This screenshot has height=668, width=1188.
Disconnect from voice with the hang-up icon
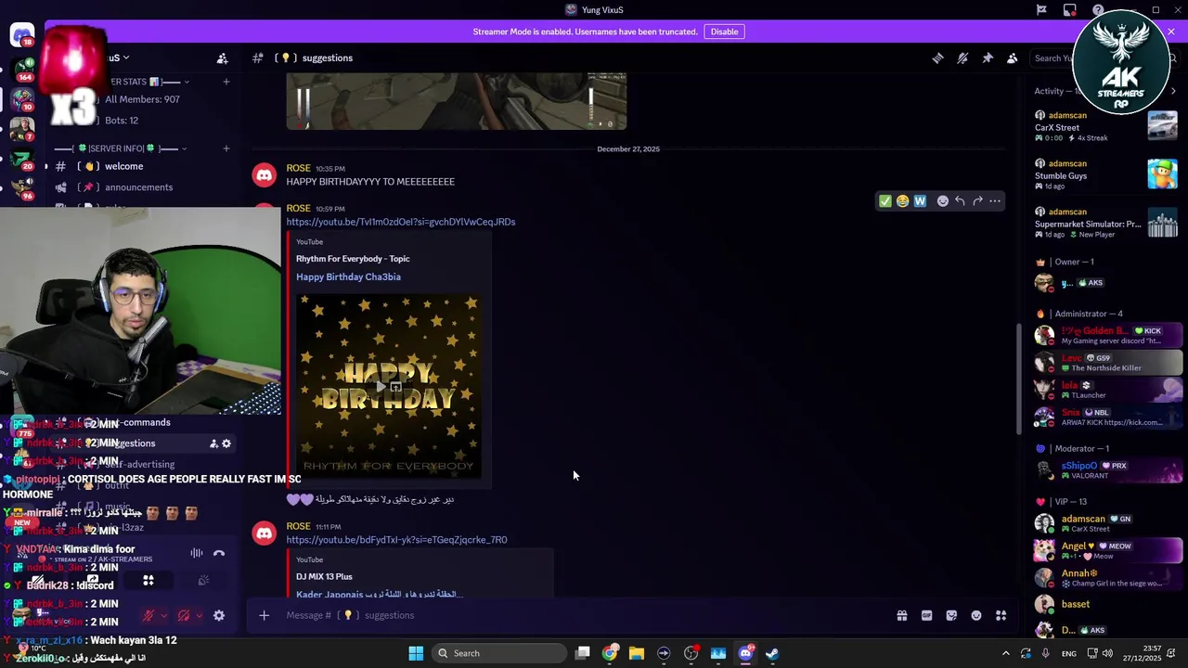click(219, 553)
